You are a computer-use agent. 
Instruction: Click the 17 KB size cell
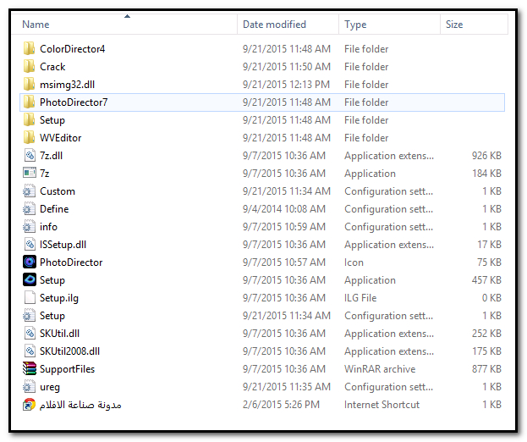(x=489, y=245)
